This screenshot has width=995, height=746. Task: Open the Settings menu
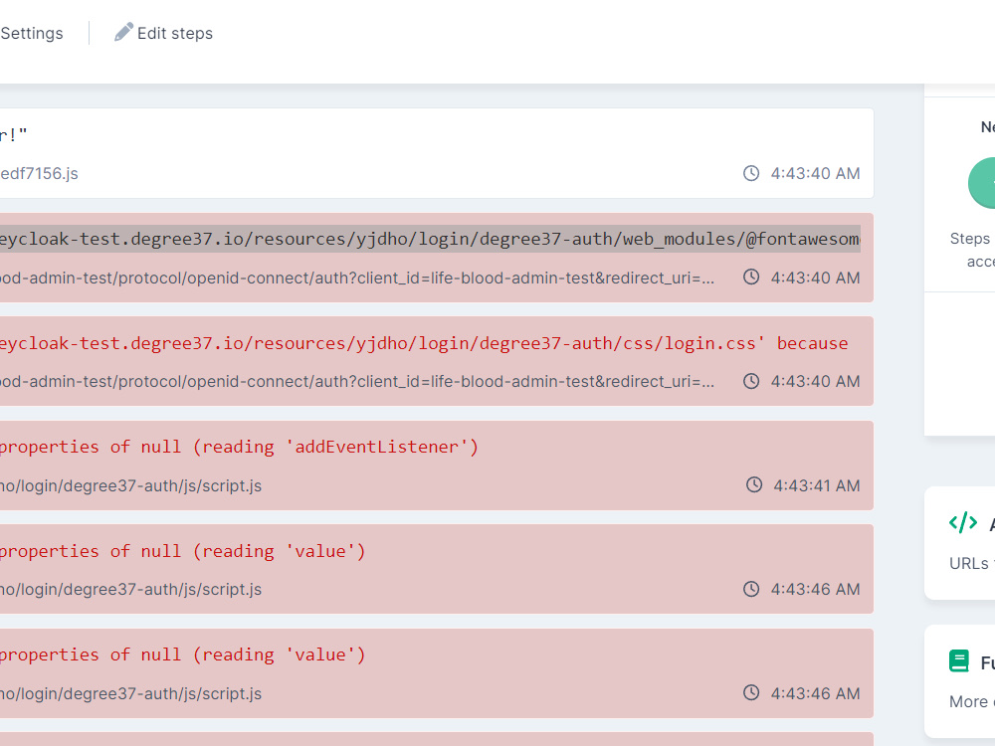[31, 32]
